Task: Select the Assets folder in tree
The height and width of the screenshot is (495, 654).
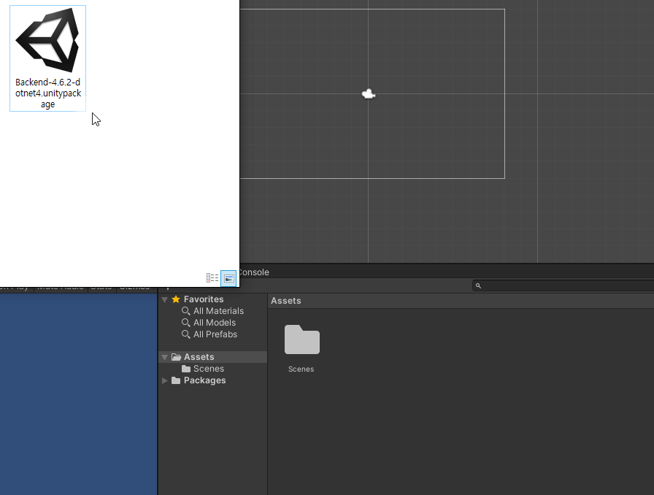Action: [x=212, y=357]
